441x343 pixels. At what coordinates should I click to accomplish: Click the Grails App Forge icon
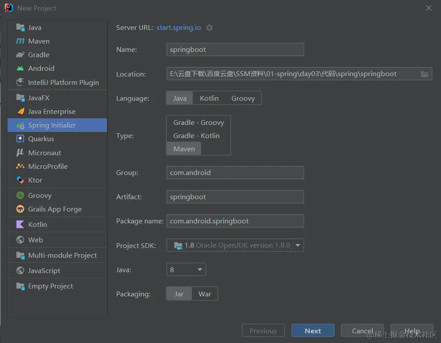click(20, 209)
